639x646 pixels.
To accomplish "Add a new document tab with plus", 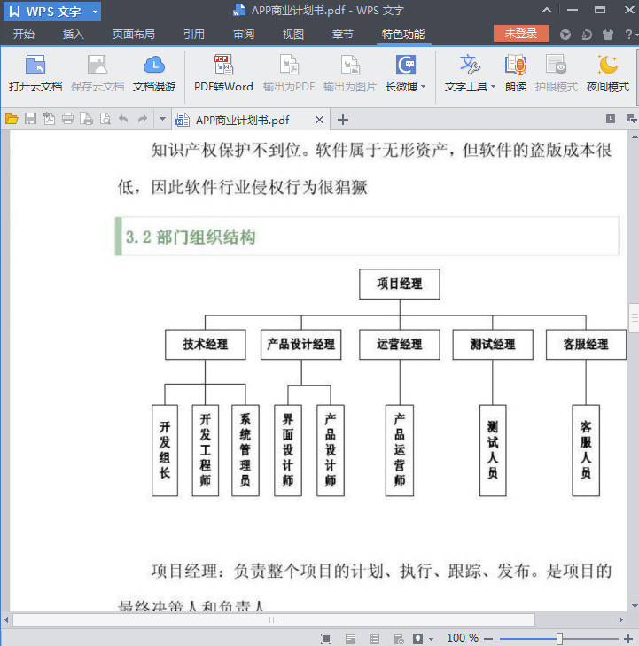I will (x=343, y=120).
